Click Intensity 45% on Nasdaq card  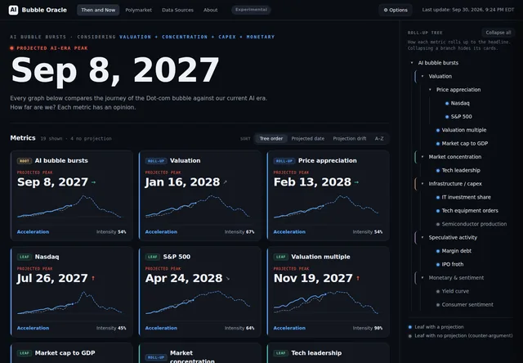(111, 328)
